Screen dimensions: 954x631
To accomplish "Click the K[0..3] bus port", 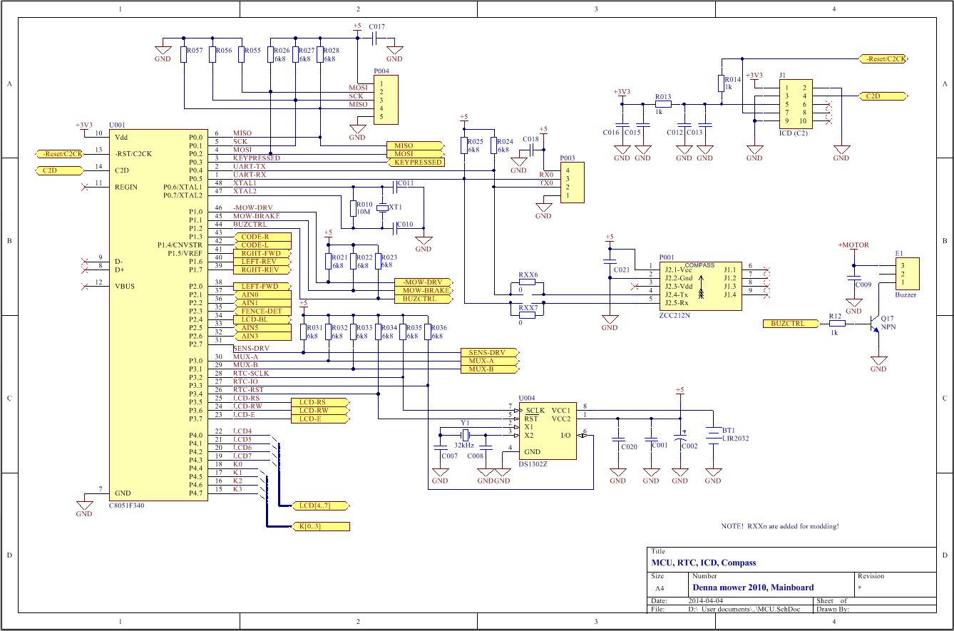I will click(321, 527).
